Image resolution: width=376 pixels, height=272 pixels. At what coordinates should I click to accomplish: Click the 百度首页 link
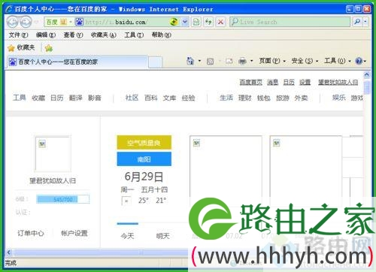[251, 82]
